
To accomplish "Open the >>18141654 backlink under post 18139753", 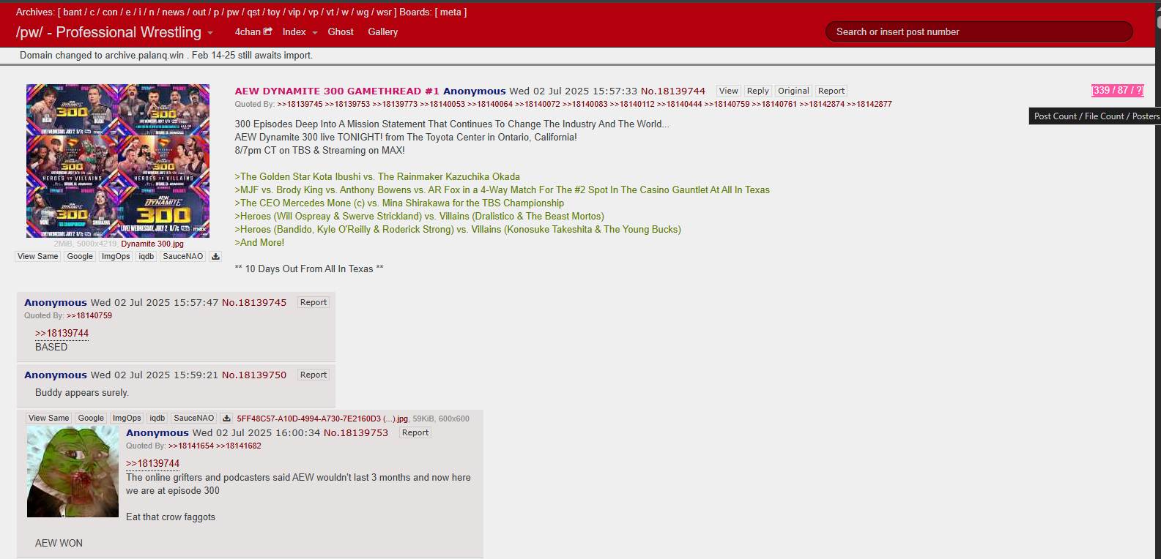I will (191, 446).
